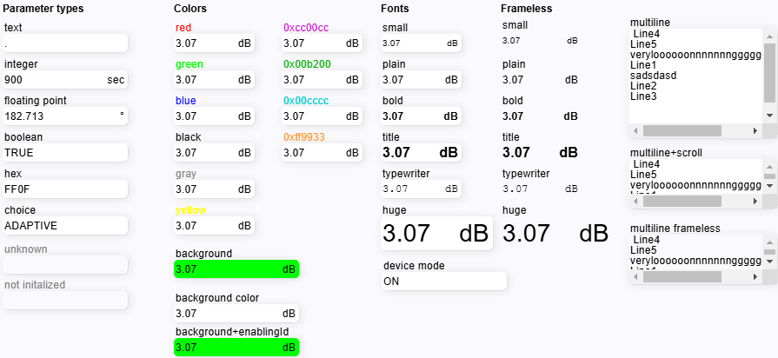
Task: Click the boolean field showing TRUE
Action: pos(65,152)
